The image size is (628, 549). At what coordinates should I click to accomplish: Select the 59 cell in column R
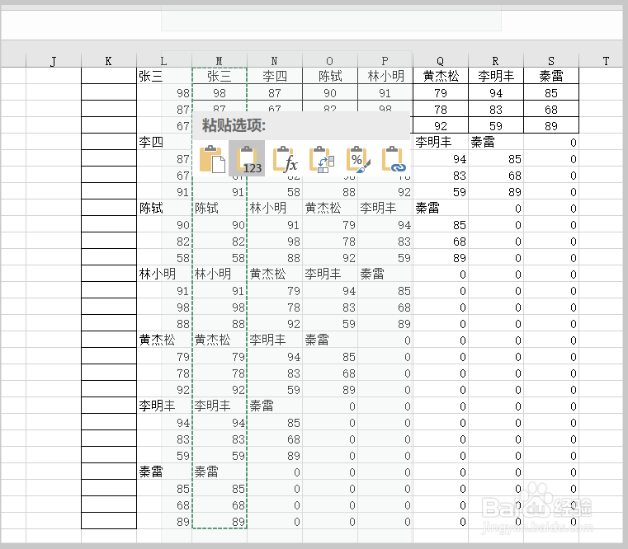[496, 125]
